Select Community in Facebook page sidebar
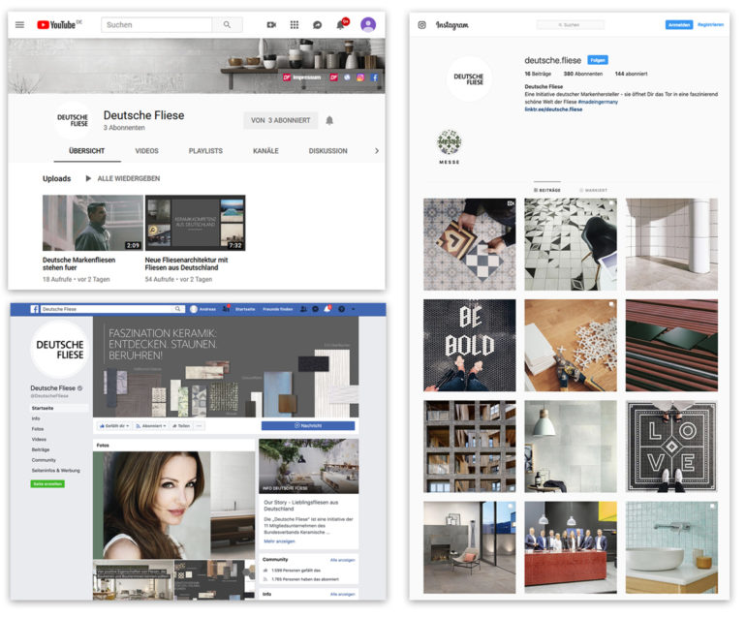The height and width of the screenshot is (618, 746). [x=44, y=460]
